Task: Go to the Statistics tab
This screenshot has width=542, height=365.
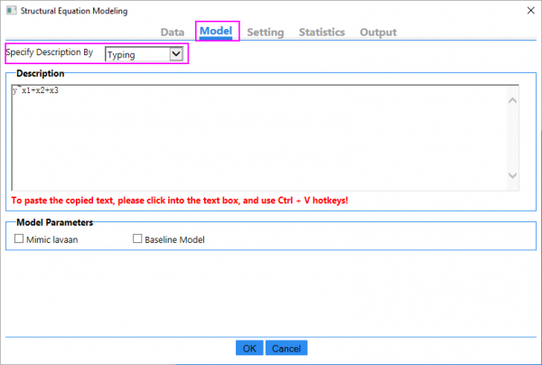Action: pos(322,33)
